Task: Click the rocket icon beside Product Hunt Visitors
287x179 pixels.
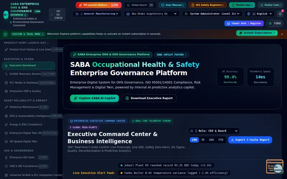Action: pyautogui.click(x=6, y=49)
